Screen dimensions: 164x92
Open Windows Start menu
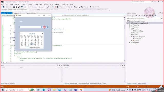(3, 90)
